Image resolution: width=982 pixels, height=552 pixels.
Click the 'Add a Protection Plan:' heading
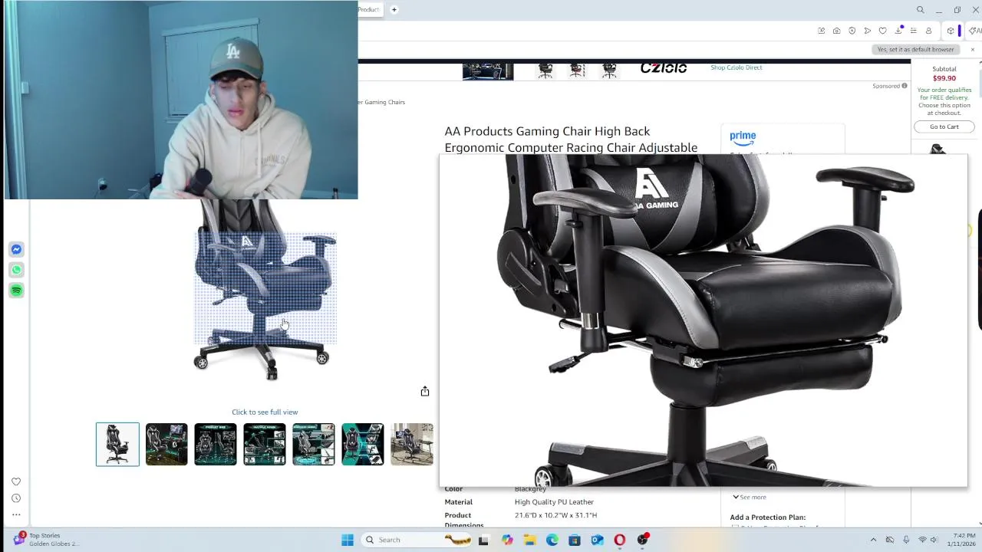coord(768,517)
